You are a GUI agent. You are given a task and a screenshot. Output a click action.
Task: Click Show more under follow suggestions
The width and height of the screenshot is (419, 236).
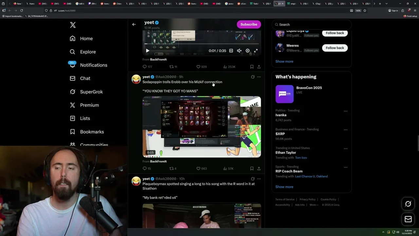pos(284,61)
